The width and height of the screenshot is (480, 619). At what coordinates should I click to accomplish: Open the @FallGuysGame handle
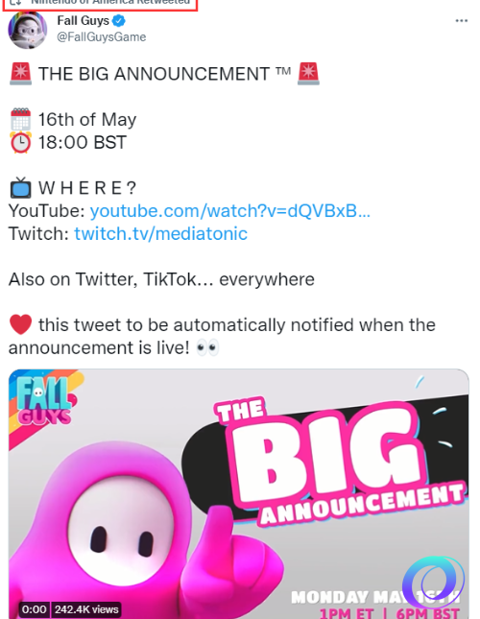pyautogui.click(x=102, y=36)
